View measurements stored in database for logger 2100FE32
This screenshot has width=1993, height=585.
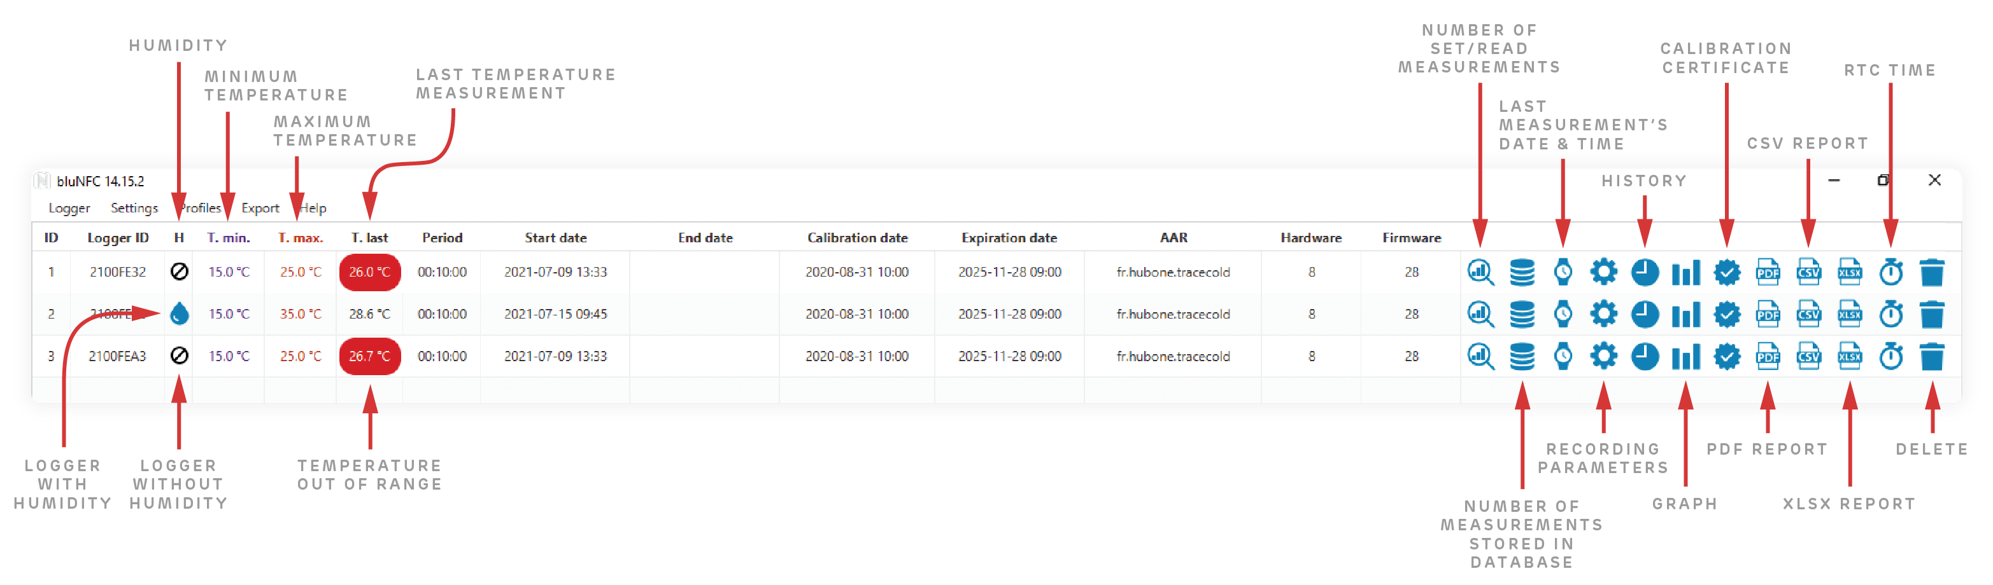[1521, 272]
